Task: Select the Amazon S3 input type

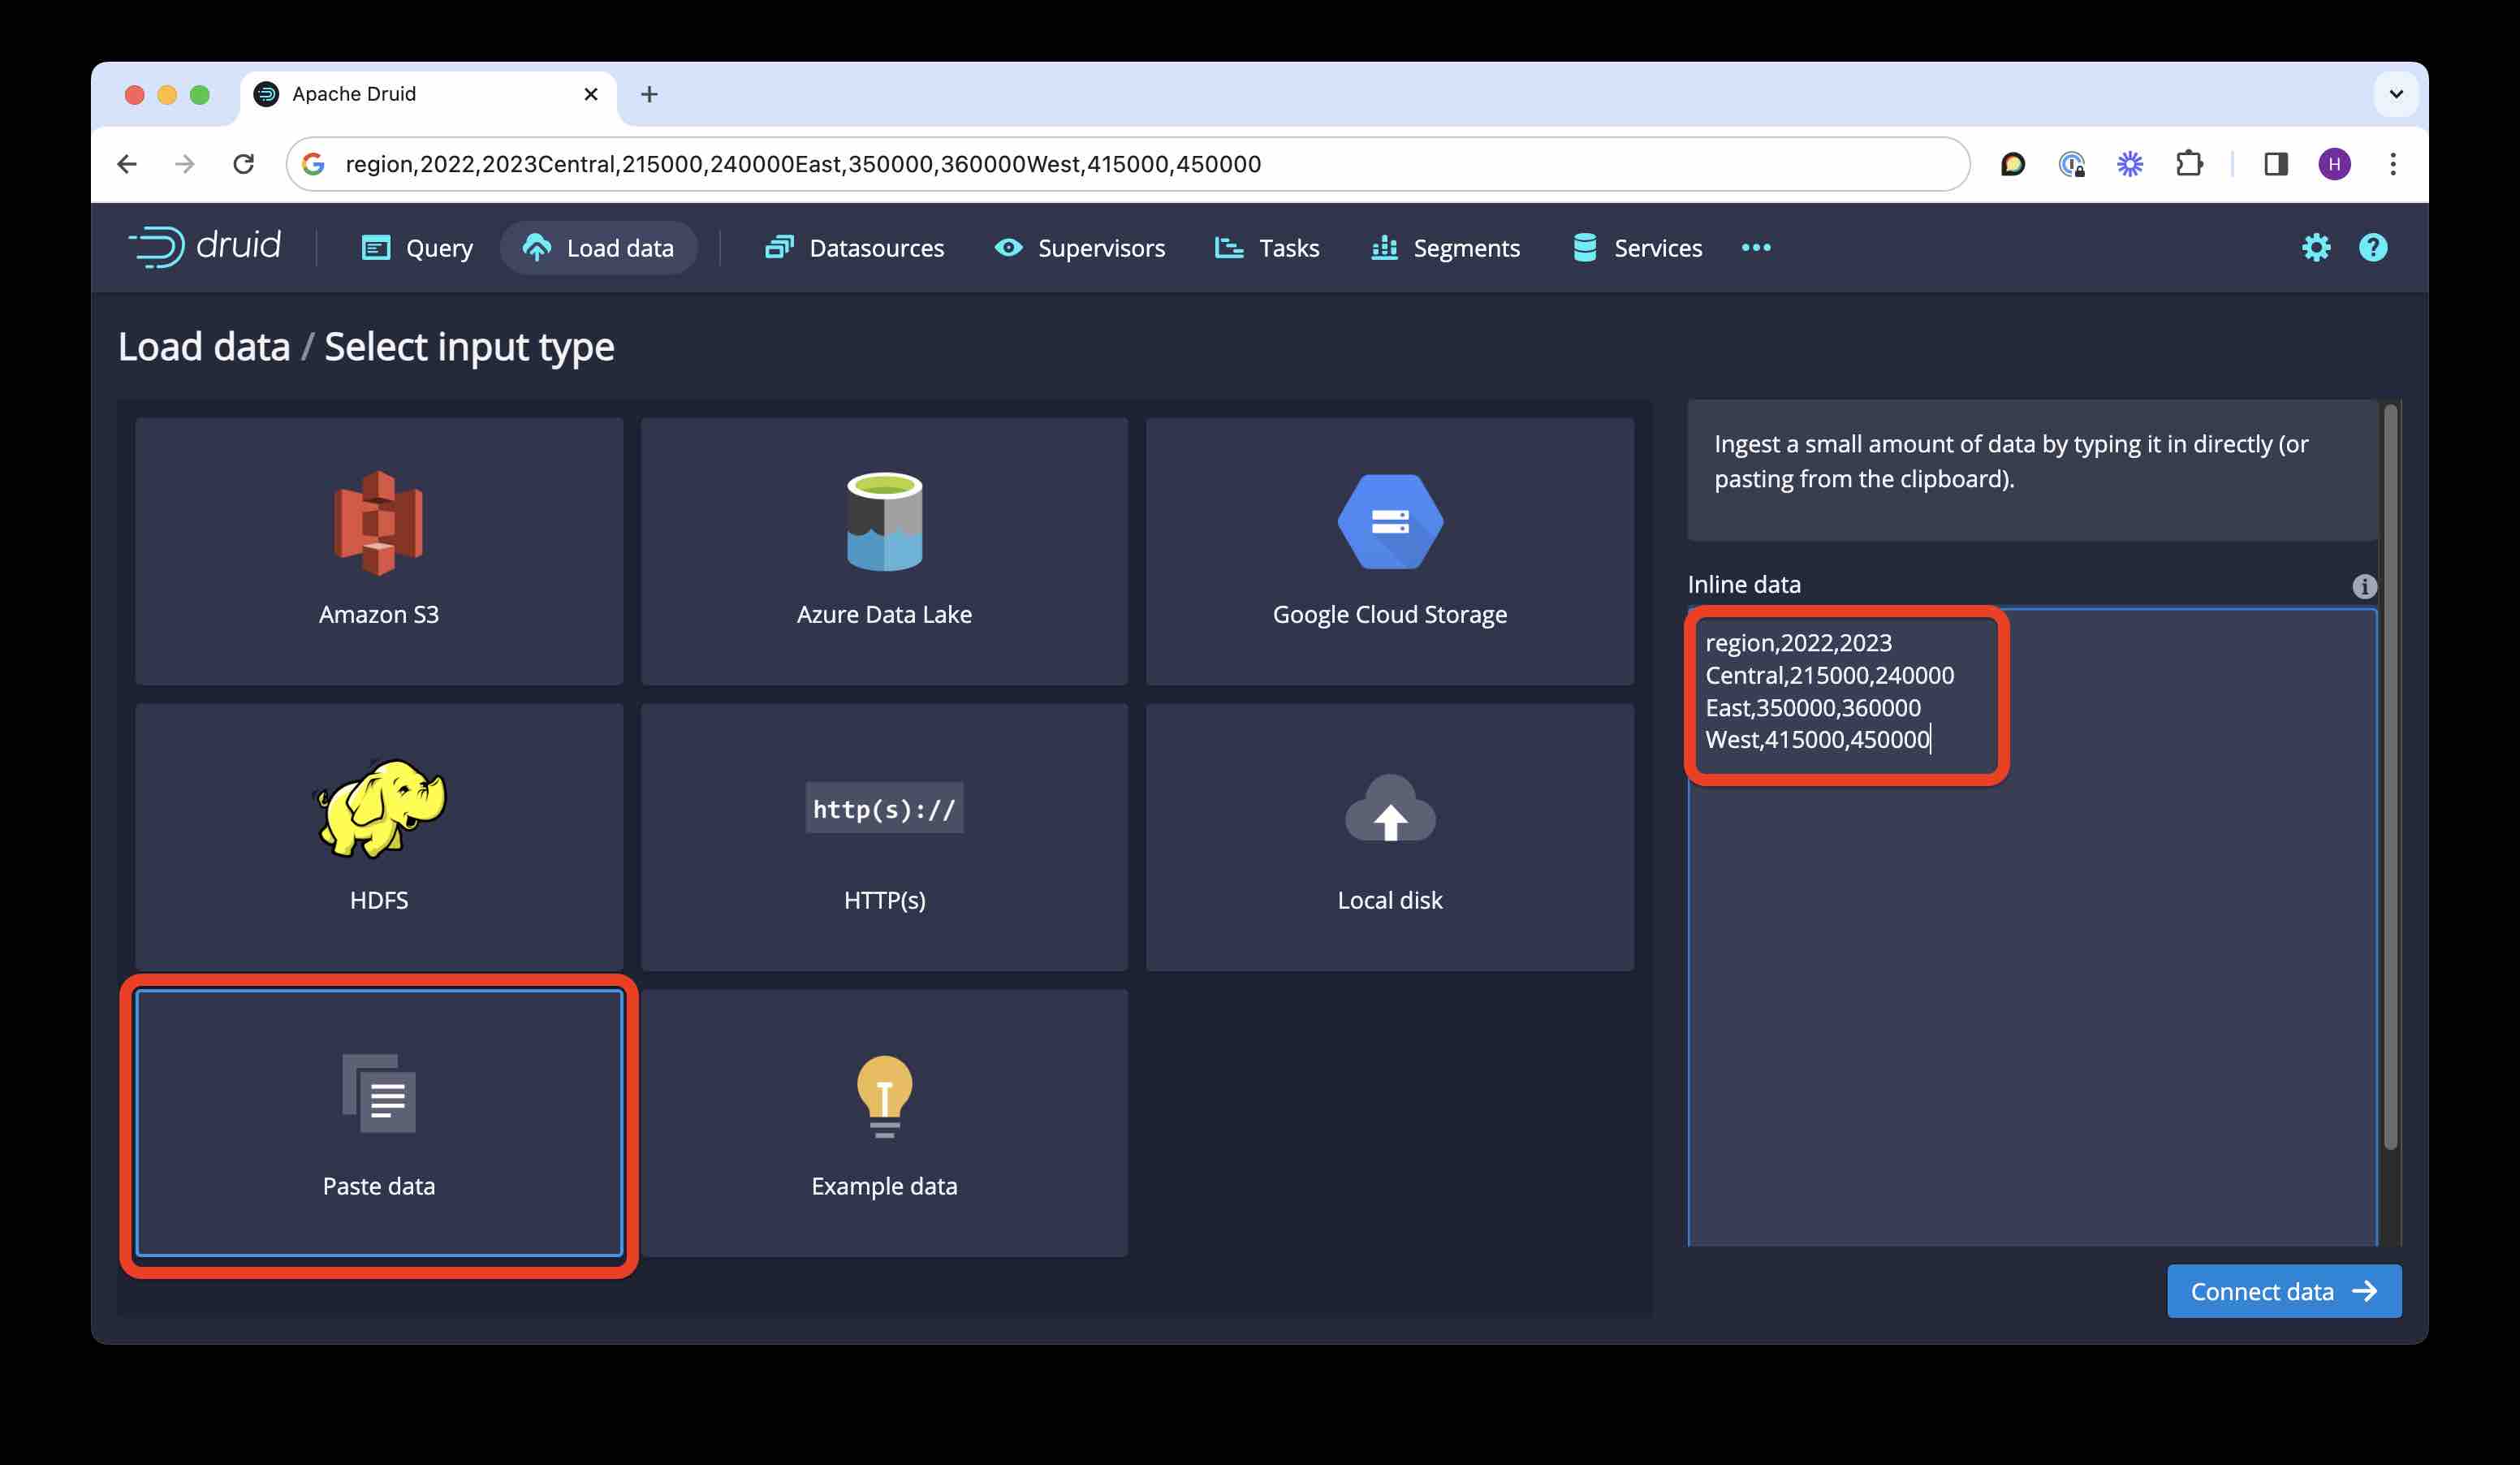Action: 378,550
